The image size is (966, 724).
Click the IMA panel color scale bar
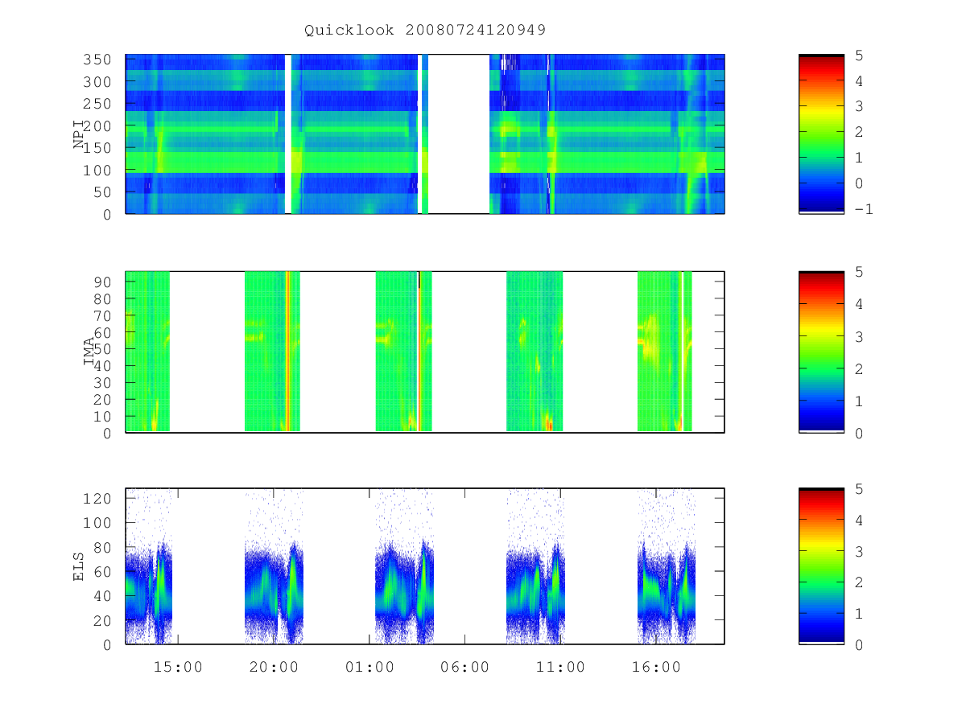(821, 352)
